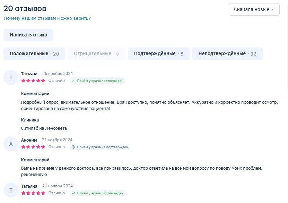Image resolution: width=288 pixels, height=203 pixels.
Task: Open the Сначала новые sort dropdown
Action: [x=254, y=9]
